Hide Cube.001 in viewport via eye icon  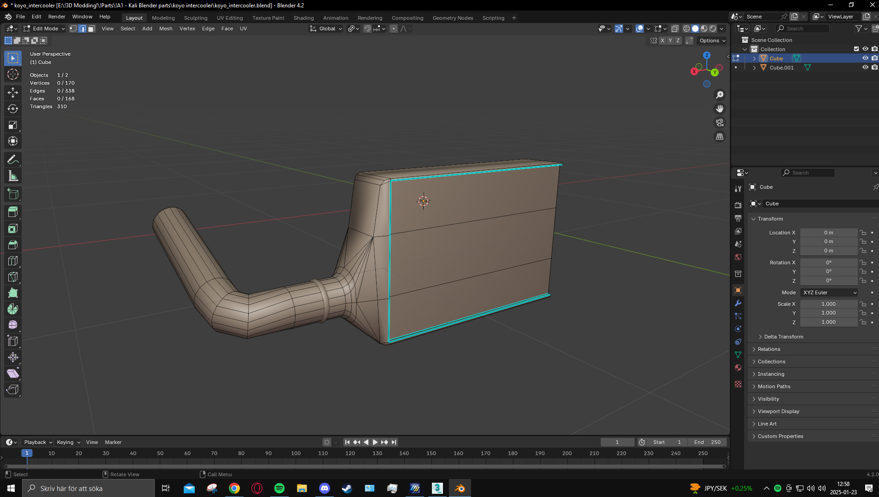[865, 67]
